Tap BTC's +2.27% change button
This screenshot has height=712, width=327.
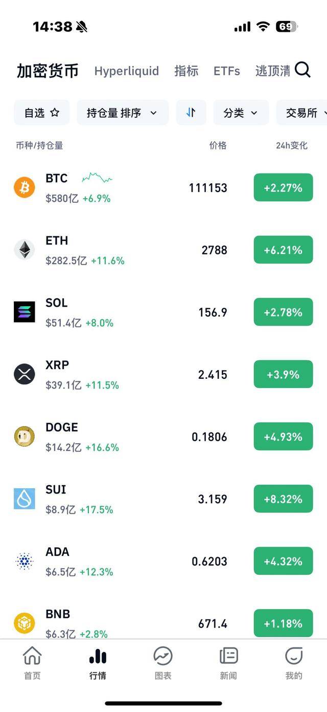click(x=283, y=187)
